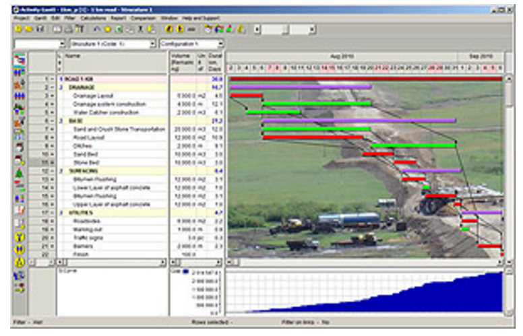Viewport: 523px width, 336px height.
Task: Open the Gantt menu
Action: [x=40, y=18]
